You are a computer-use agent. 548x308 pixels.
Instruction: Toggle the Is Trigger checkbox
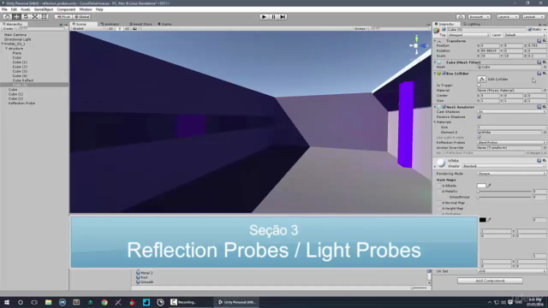[479, 86]
